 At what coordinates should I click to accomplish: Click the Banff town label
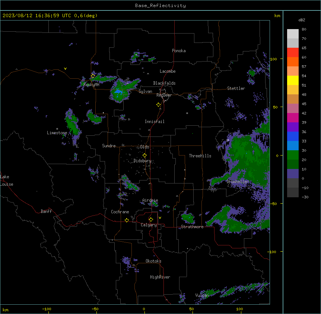46,211
